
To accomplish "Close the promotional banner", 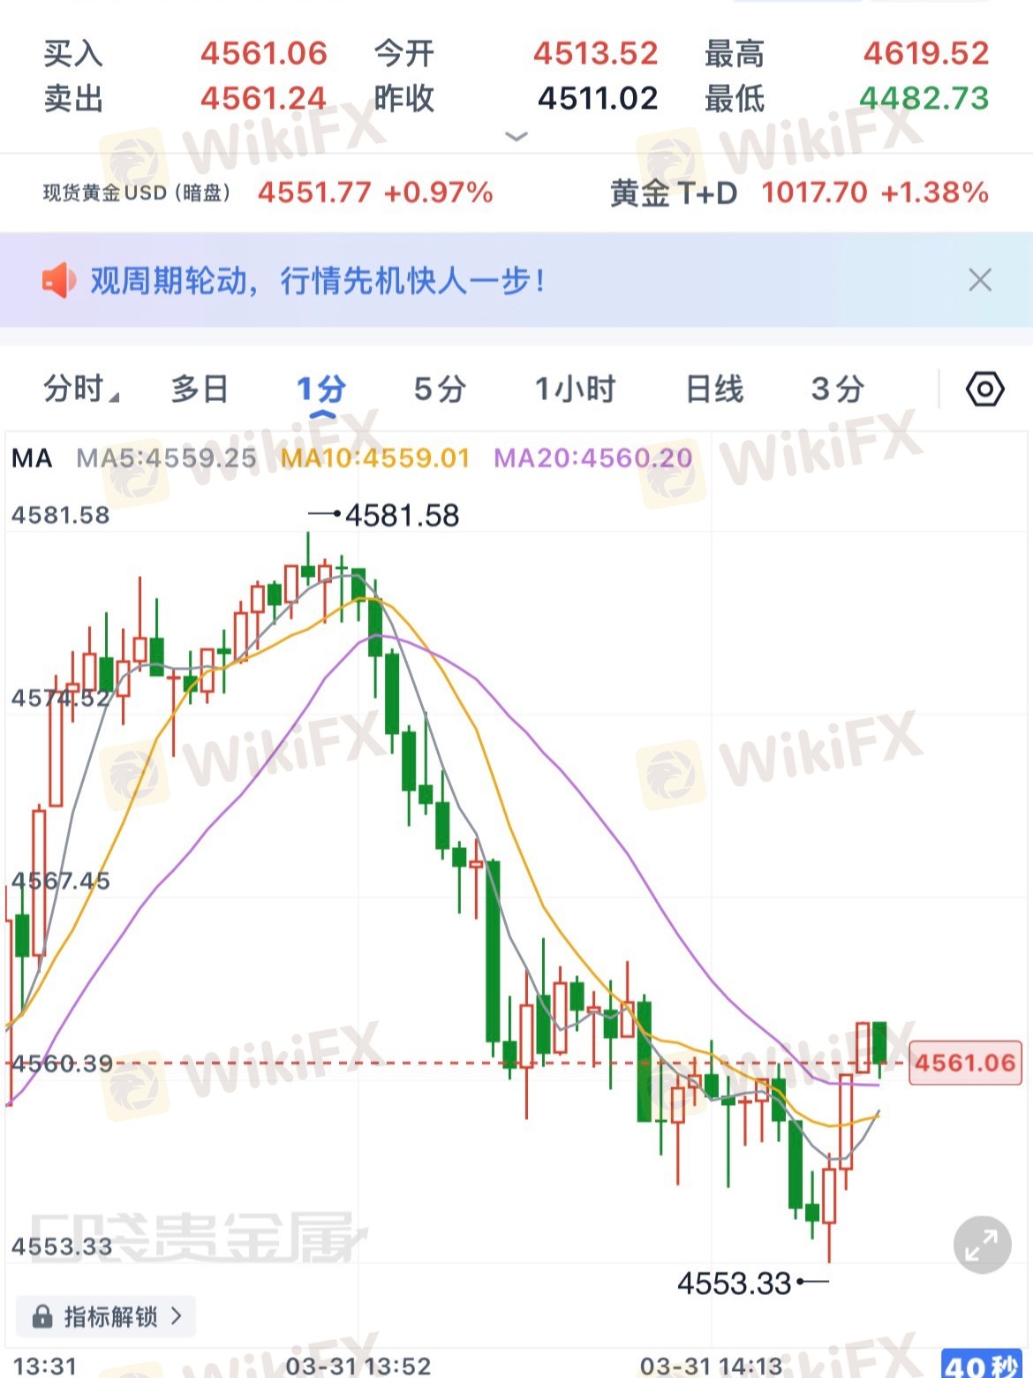I will 979,281.
